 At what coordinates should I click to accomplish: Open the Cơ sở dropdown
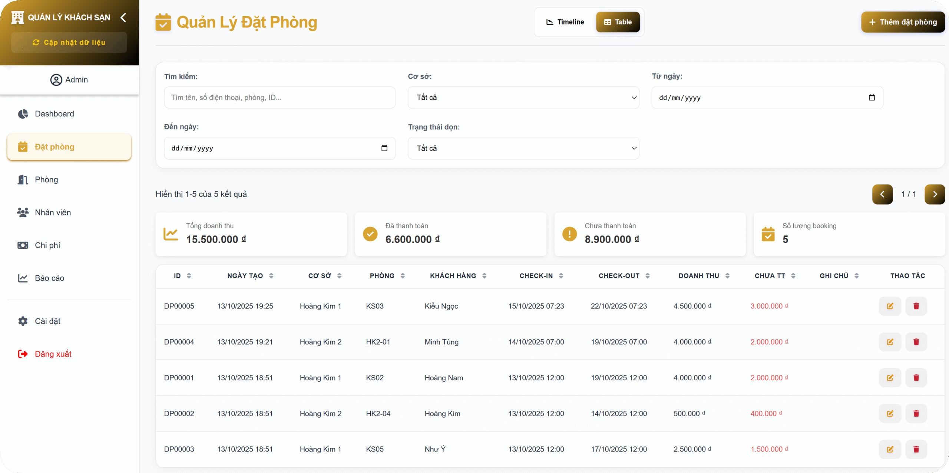tap(523, 97)
